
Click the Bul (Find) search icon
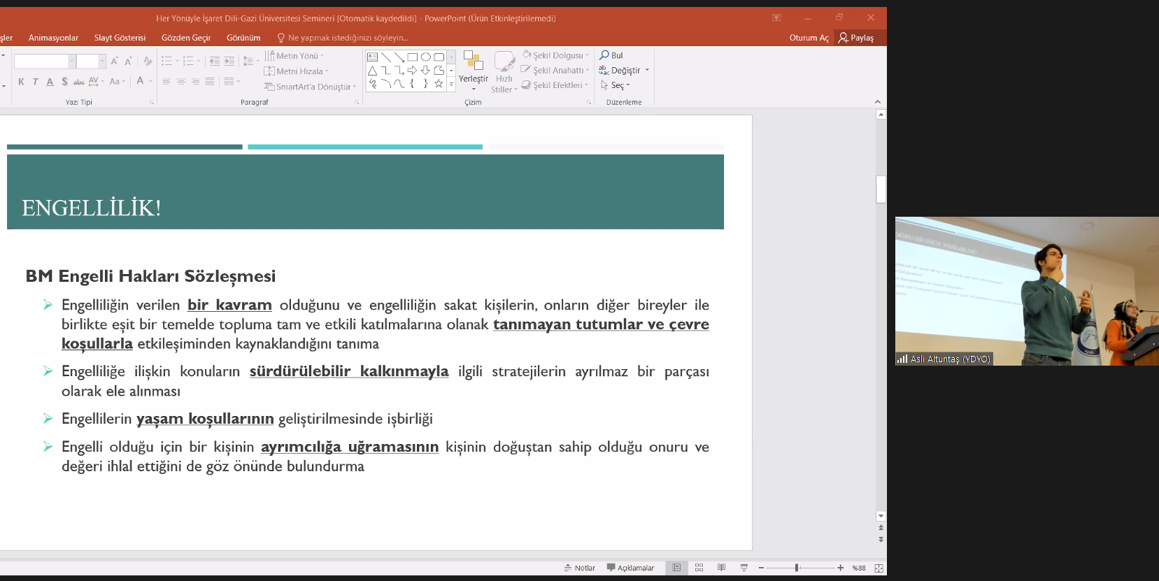[605, 55]
